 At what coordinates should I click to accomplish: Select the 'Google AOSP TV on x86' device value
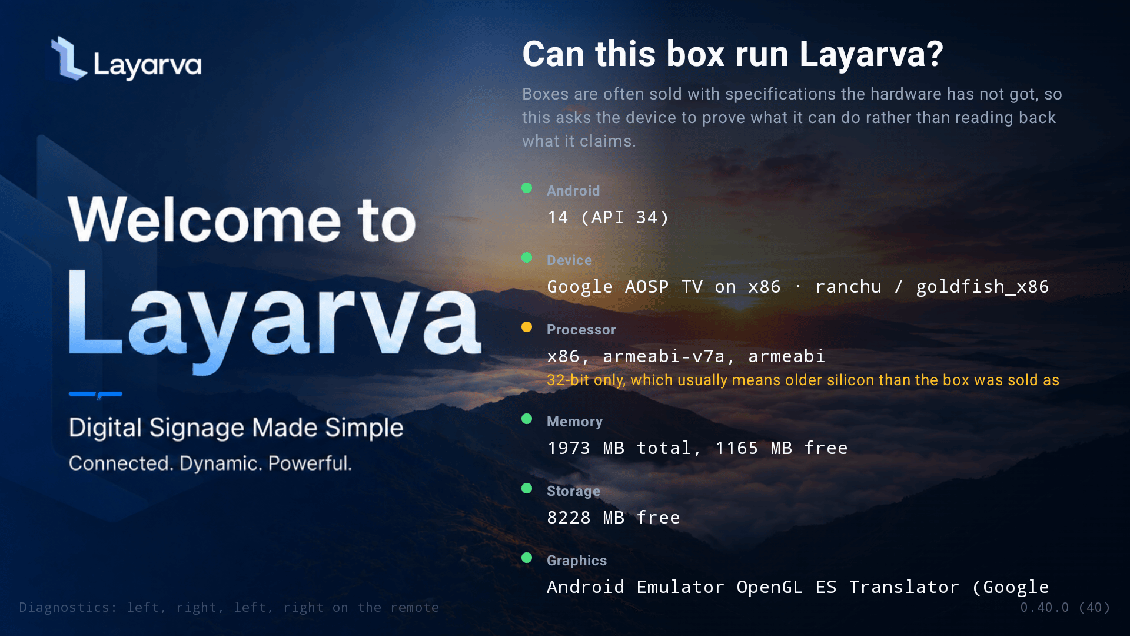tap(798, 287)
